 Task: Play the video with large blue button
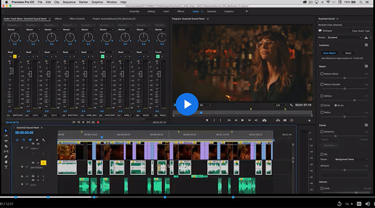pyautogui.click(x=187, y=104)
